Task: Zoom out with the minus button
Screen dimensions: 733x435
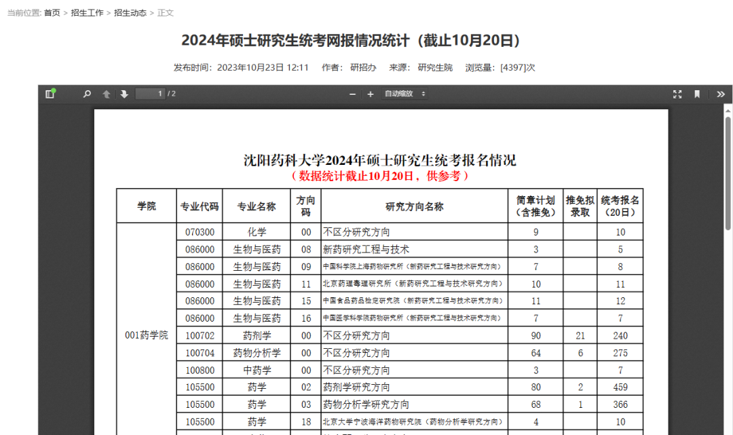Action: tap(352, 94)
